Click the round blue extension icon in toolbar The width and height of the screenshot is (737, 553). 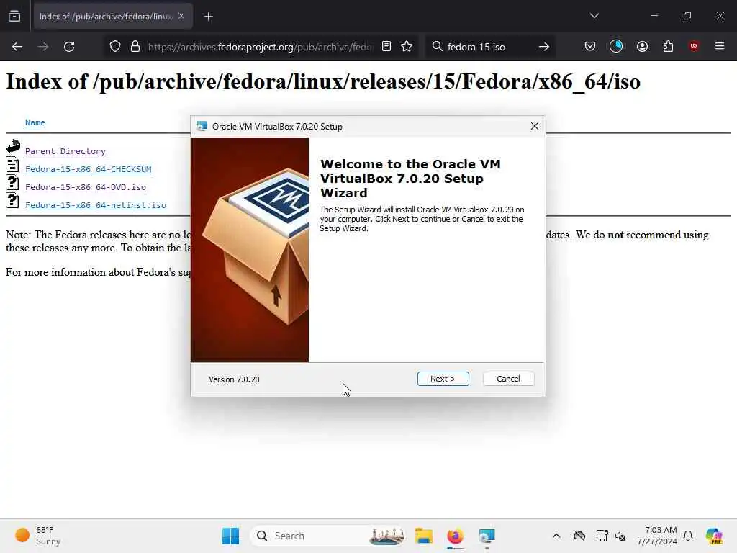click(x=616, y=46)
